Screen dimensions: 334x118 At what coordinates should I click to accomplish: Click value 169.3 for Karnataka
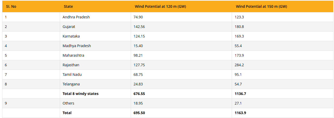(x=239, y=36)
